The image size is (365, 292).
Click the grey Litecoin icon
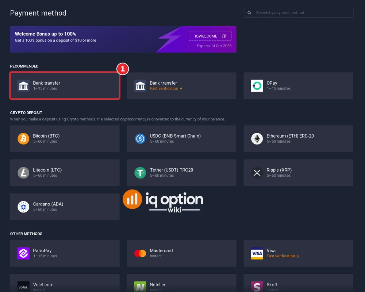[x=23, y=173]
